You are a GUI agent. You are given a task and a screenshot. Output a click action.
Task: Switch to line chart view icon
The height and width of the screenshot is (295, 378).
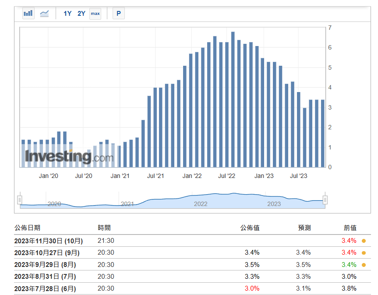click(x=44, y=14)
